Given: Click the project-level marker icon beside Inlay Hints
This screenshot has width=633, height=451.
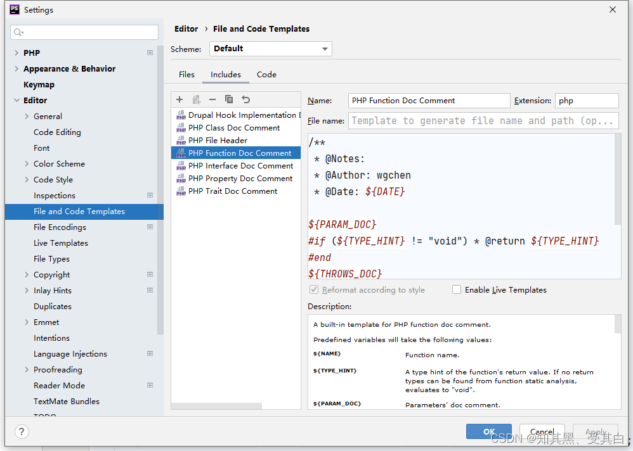Looking at the screenshot, I should 150,290.
